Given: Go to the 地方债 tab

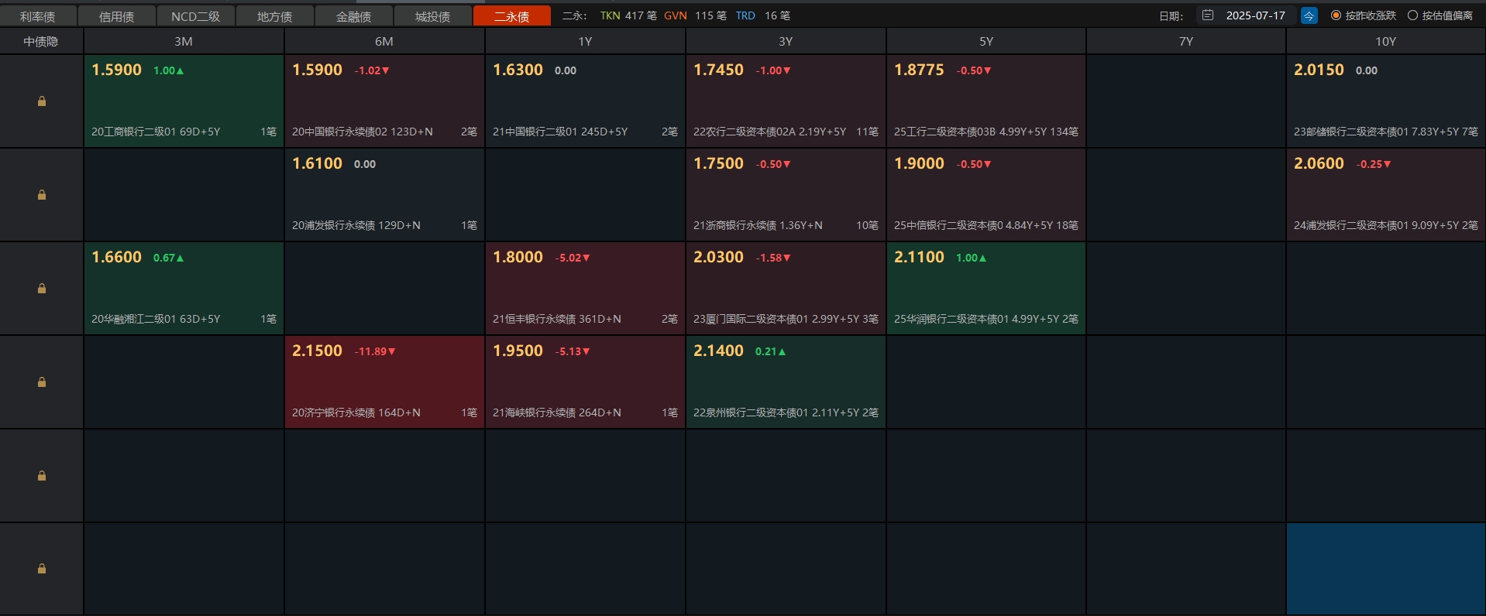Looking at the screenshot, I should click(x=275, y=16).
